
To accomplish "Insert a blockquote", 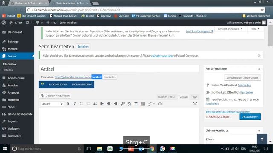I will point(95,104).
